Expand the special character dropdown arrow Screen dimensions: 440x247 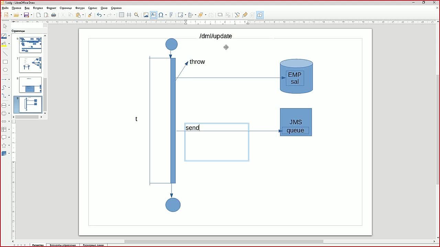166,15
